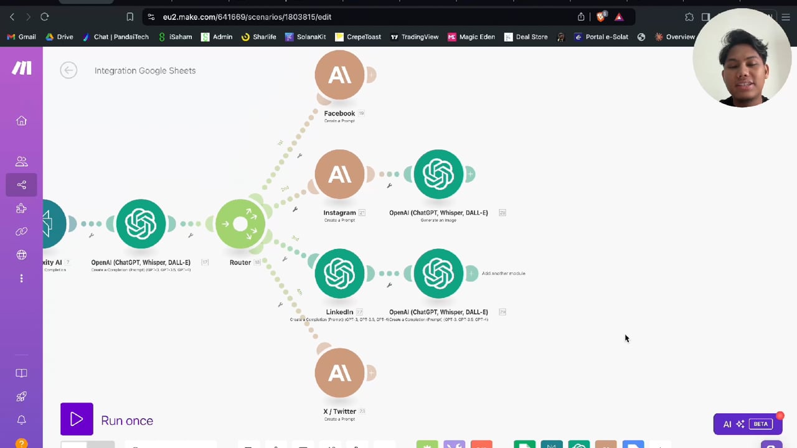Rename scenario title Integration Google Sheets
The width and height of the screenshot is (797, 448).
[145, 70]
